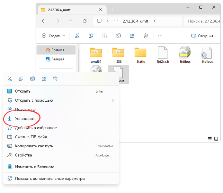Choose Сжать в ZIP-файл

pos(61,137)
